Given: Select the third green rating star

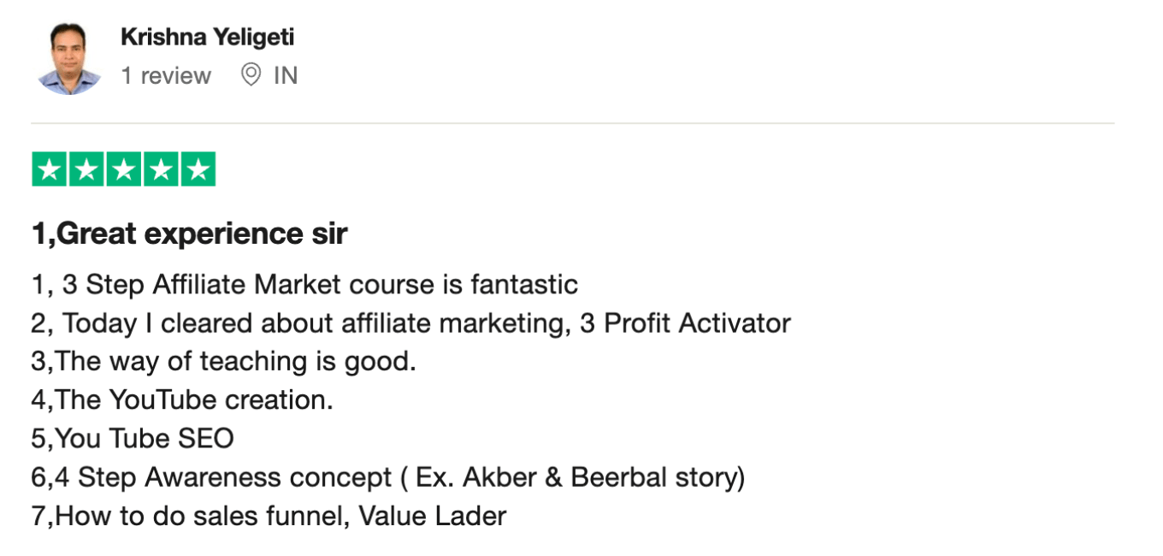Looking at the screenshot, I should [124, 169].
